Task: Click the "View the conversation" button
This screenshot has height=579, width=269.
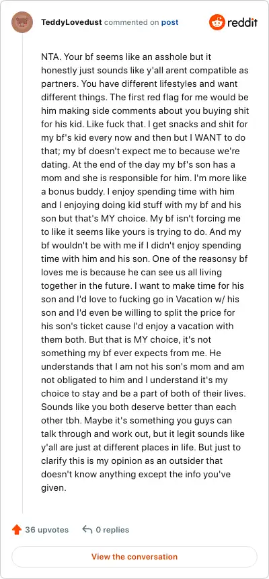Action: [134, 557]
